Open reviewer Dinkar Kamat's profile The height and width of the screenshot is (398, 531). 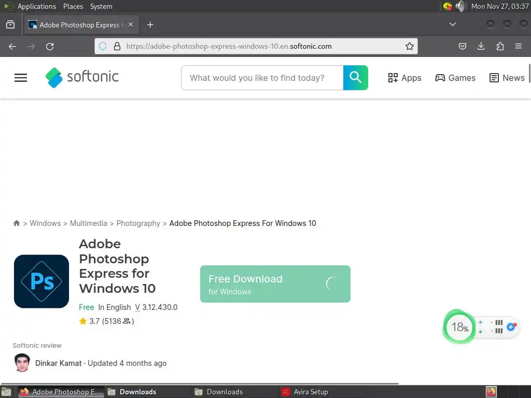58,363
